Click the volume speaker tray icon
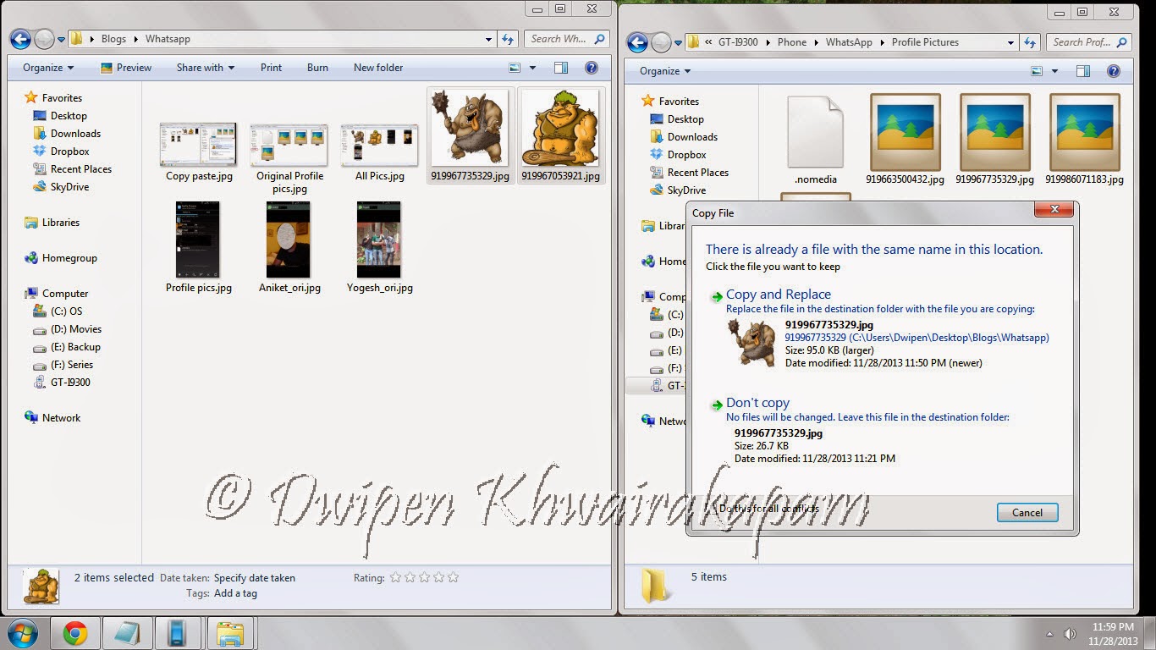Image resolution: width=1156 pixels, height=650 pixels. click(1070, 634)
